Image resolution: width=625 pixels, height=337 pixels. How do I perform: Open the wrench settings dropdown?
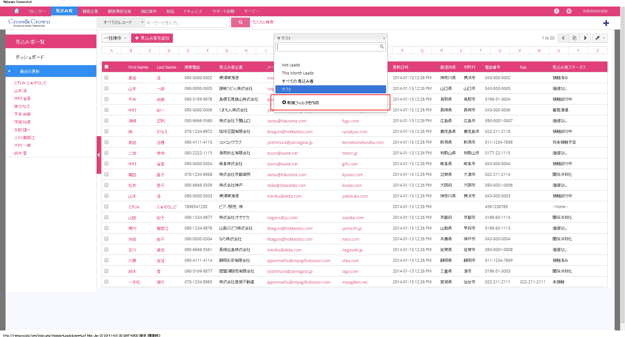point(600,38)
